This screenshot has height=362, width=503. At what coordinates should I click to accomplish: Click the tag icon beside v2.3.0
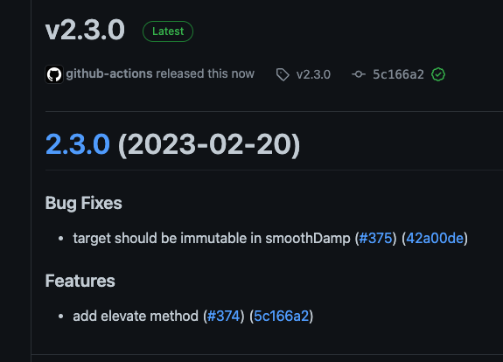pyautogui.click(x=283, y=74)
